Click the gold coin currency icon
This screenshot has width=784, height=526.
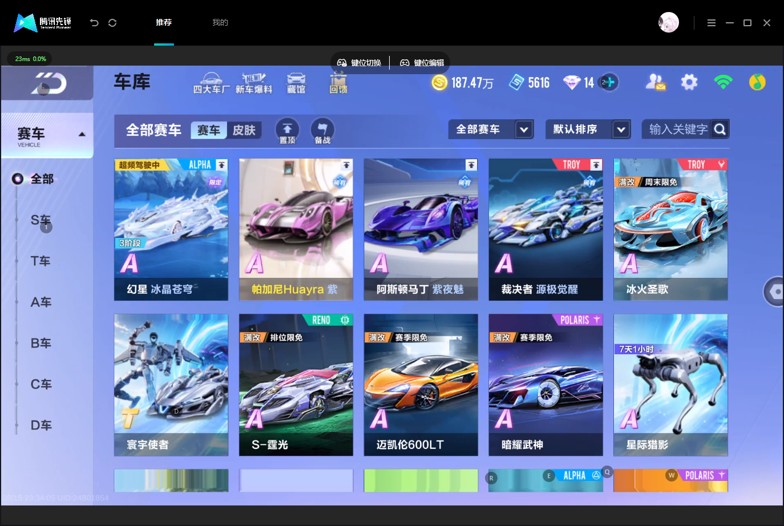coord(439,83)
